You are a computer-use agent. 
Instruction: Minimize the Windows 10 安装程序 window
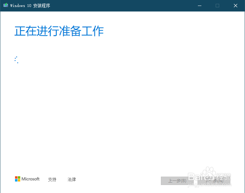pos(200,6)
